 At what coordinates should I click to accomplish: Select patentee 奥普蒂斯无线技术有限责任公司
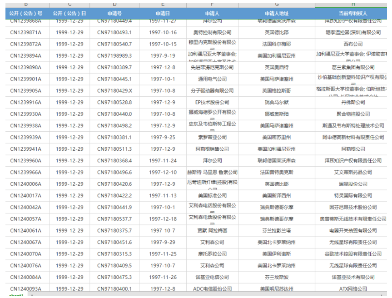pos(353,219)
